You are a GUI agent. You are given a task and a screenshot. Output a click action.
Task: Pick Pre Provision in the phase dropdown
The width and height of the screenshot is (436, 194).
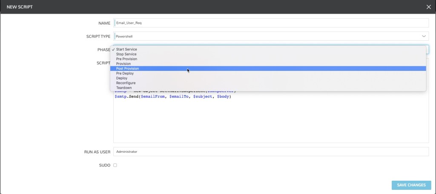pos(126,59)
